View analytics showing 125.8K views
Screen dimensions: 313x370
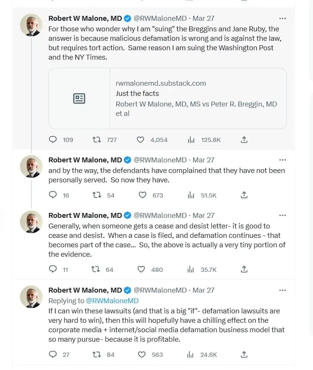[191, 140]
